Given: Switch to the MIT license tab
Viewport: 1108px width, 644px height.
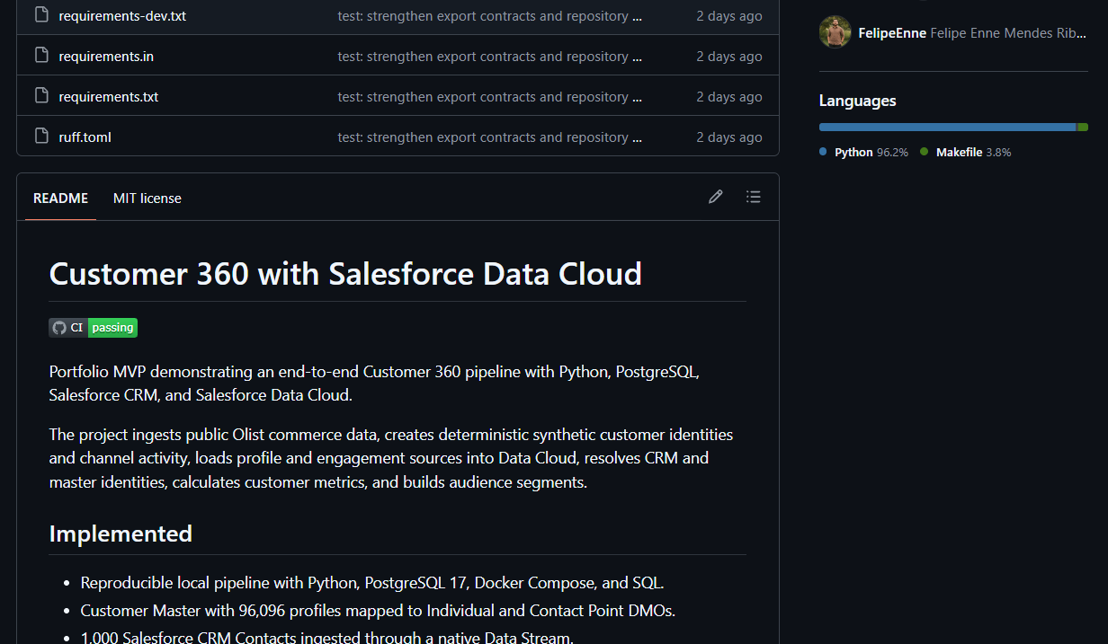Looking at the screenshot, I should coord(147,198).
